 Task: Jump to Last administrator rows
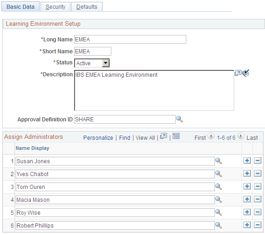tap(252, 138)
